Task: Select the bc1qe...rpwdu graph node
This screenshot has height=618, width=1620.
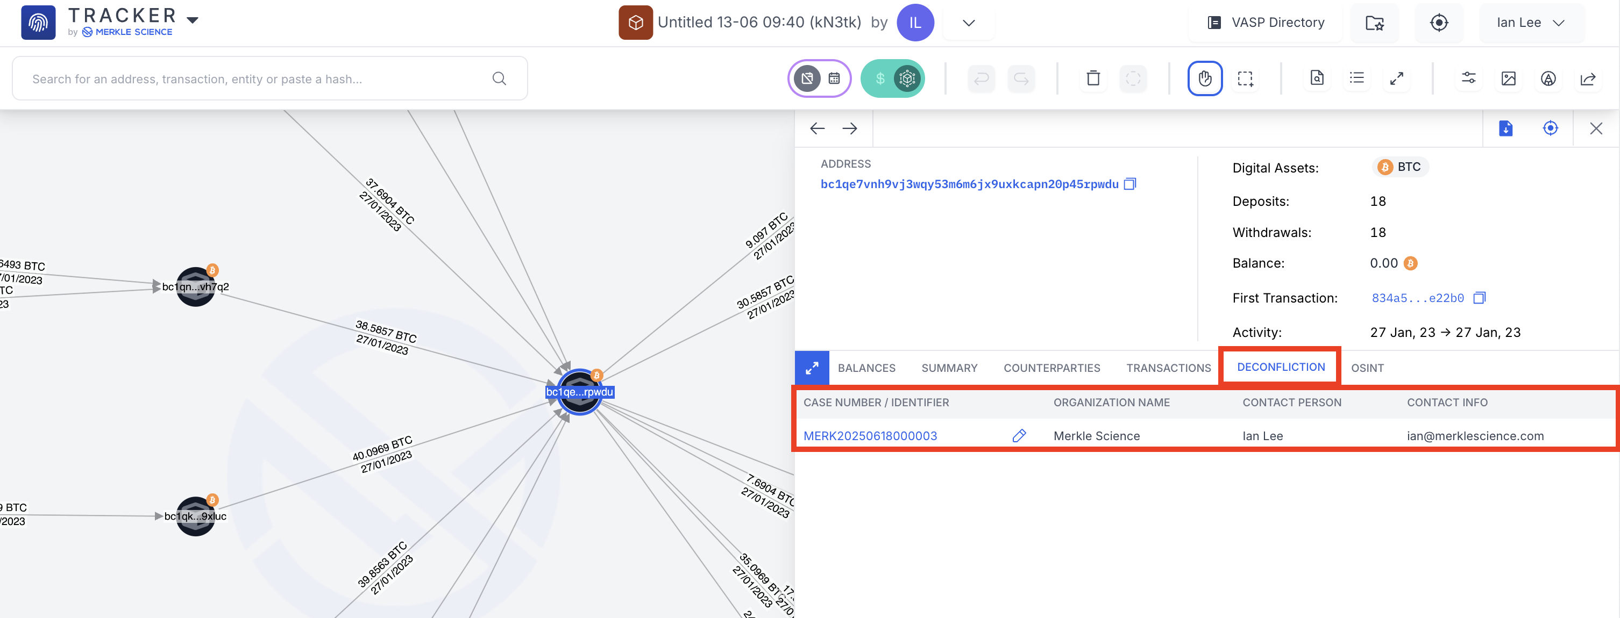Action: 579,392
